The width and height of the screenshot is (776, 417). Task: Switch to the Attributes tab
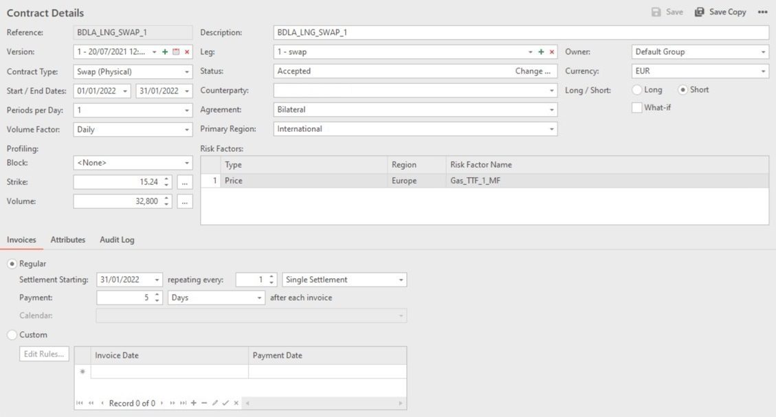[68, 240]
